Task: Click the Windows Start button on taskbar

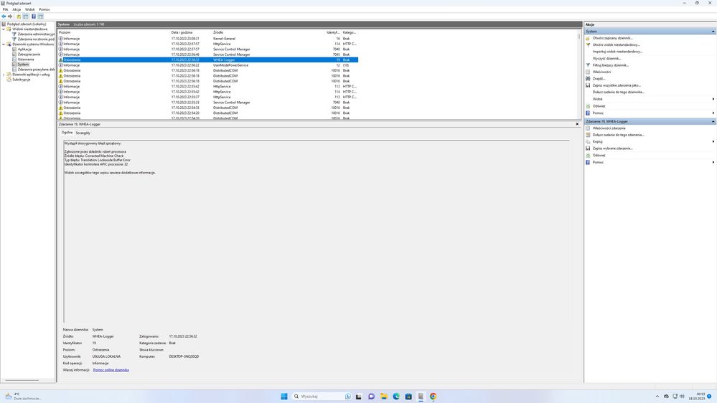Action: (284, 396)
